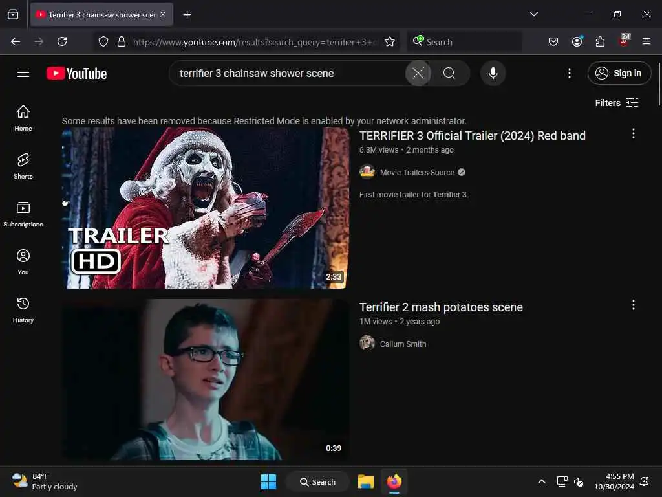Open the You section in sidebar
The image size is (662, 497).
pyautogui.click(x=23, y=262)
